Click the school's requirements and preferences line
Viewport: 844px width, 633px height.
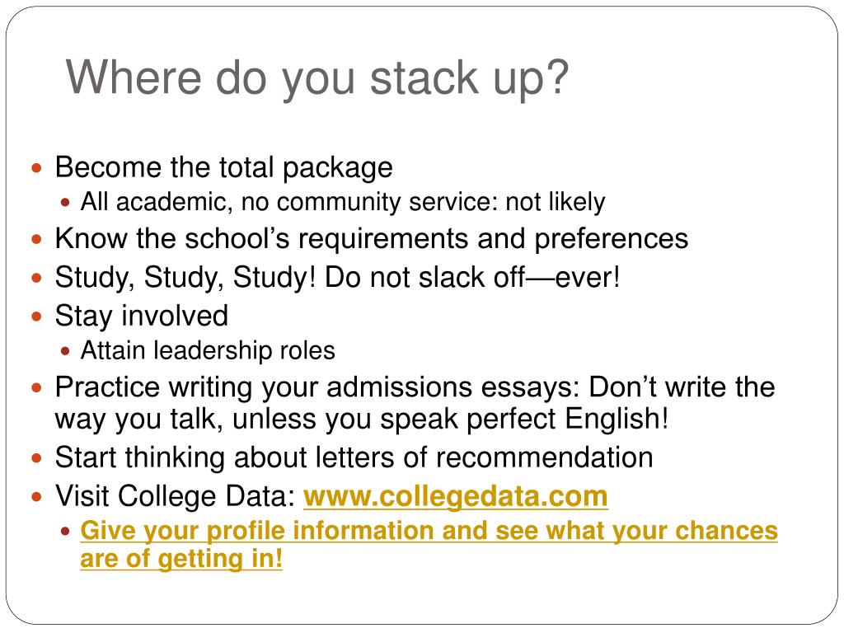point(372,238)
